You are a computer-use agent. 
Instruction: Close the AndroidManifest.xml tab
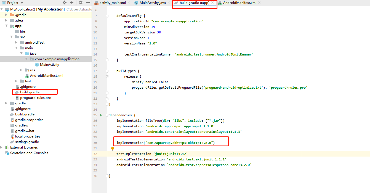pyautogui.click(x=260, y=3)
